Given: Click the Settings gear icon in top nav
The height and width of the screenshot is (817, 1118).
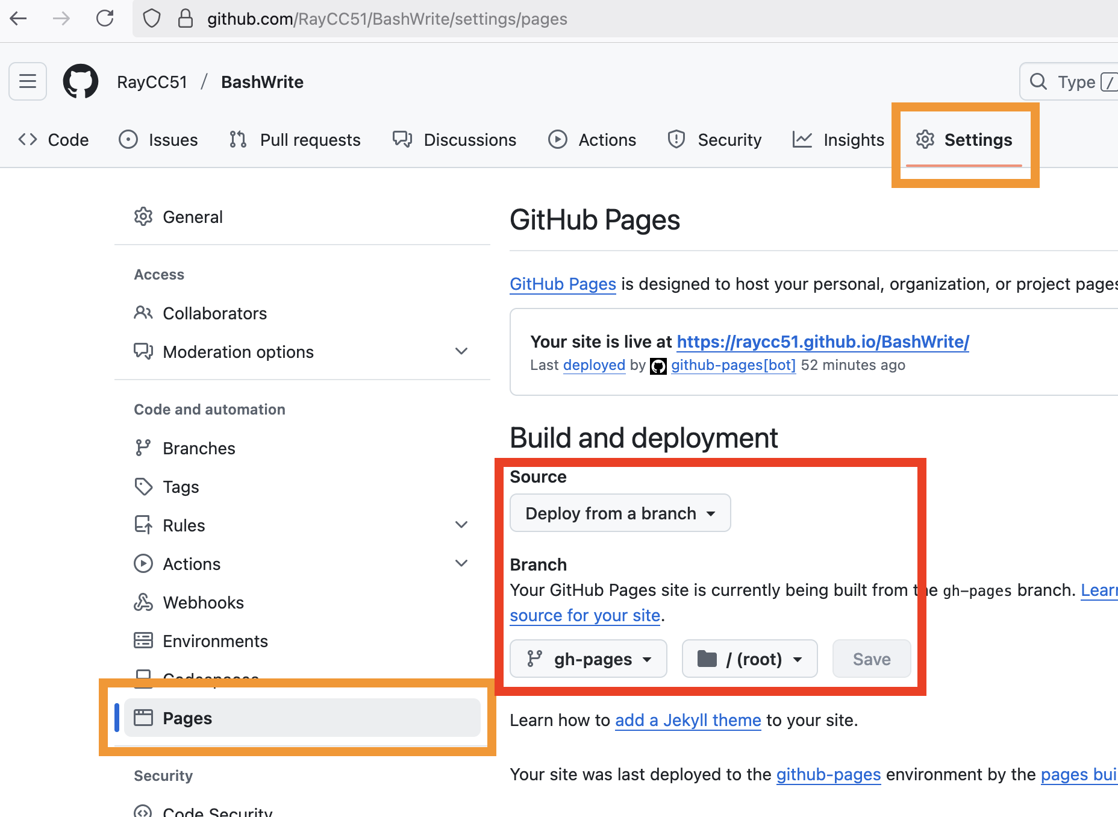Looking at the screenshot, I should [925, 140].
